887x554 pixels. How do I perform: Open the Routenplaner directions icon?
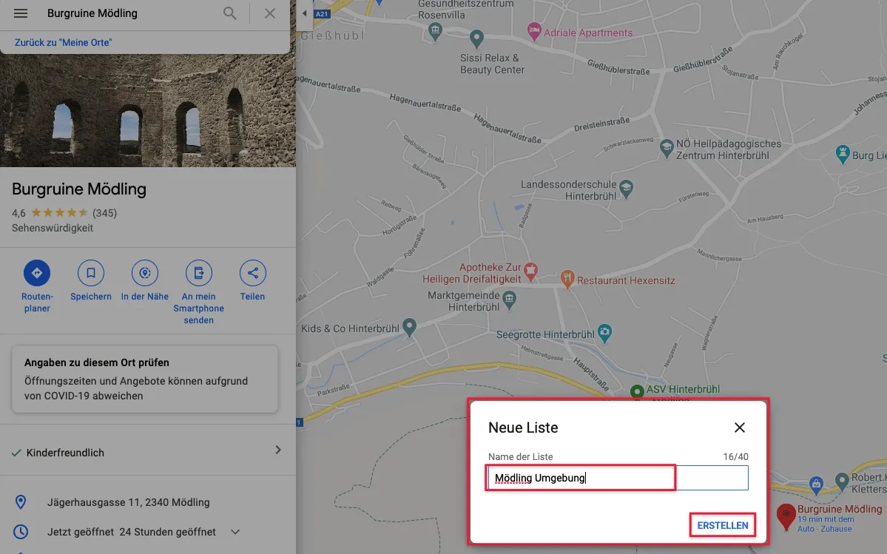[37, 273]
